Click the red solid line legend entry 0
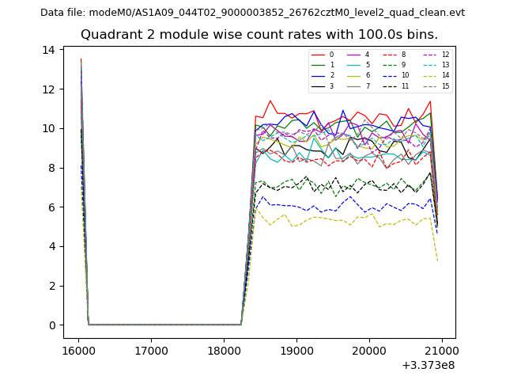Image resolution: width=506 pixels, height=380 pixels. [x=323, y=55]
